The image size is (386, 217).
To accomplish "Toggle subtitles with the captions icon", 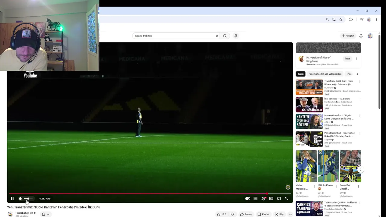I will (x=255, y=199).
